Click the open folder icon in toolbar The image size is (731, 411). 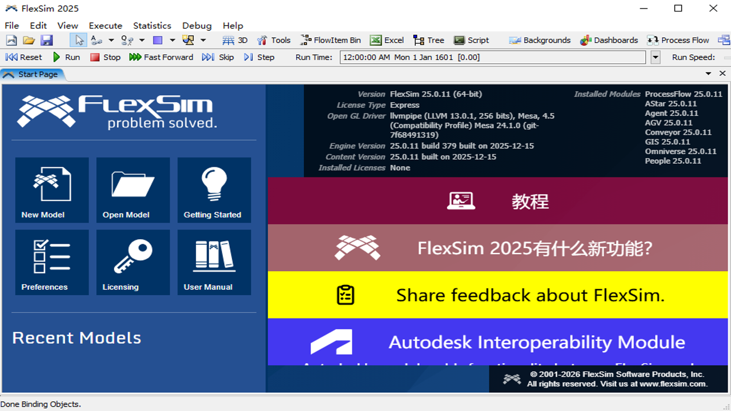coord(29,41)
